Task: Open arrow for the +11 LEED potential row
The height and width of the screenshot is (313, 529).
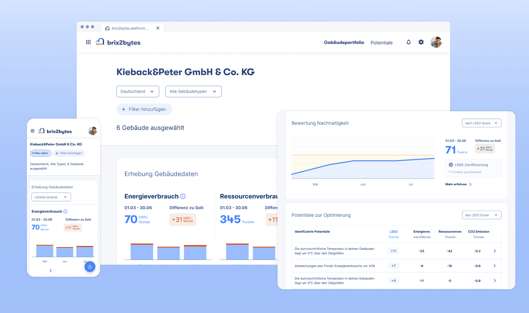Action: 495,251
